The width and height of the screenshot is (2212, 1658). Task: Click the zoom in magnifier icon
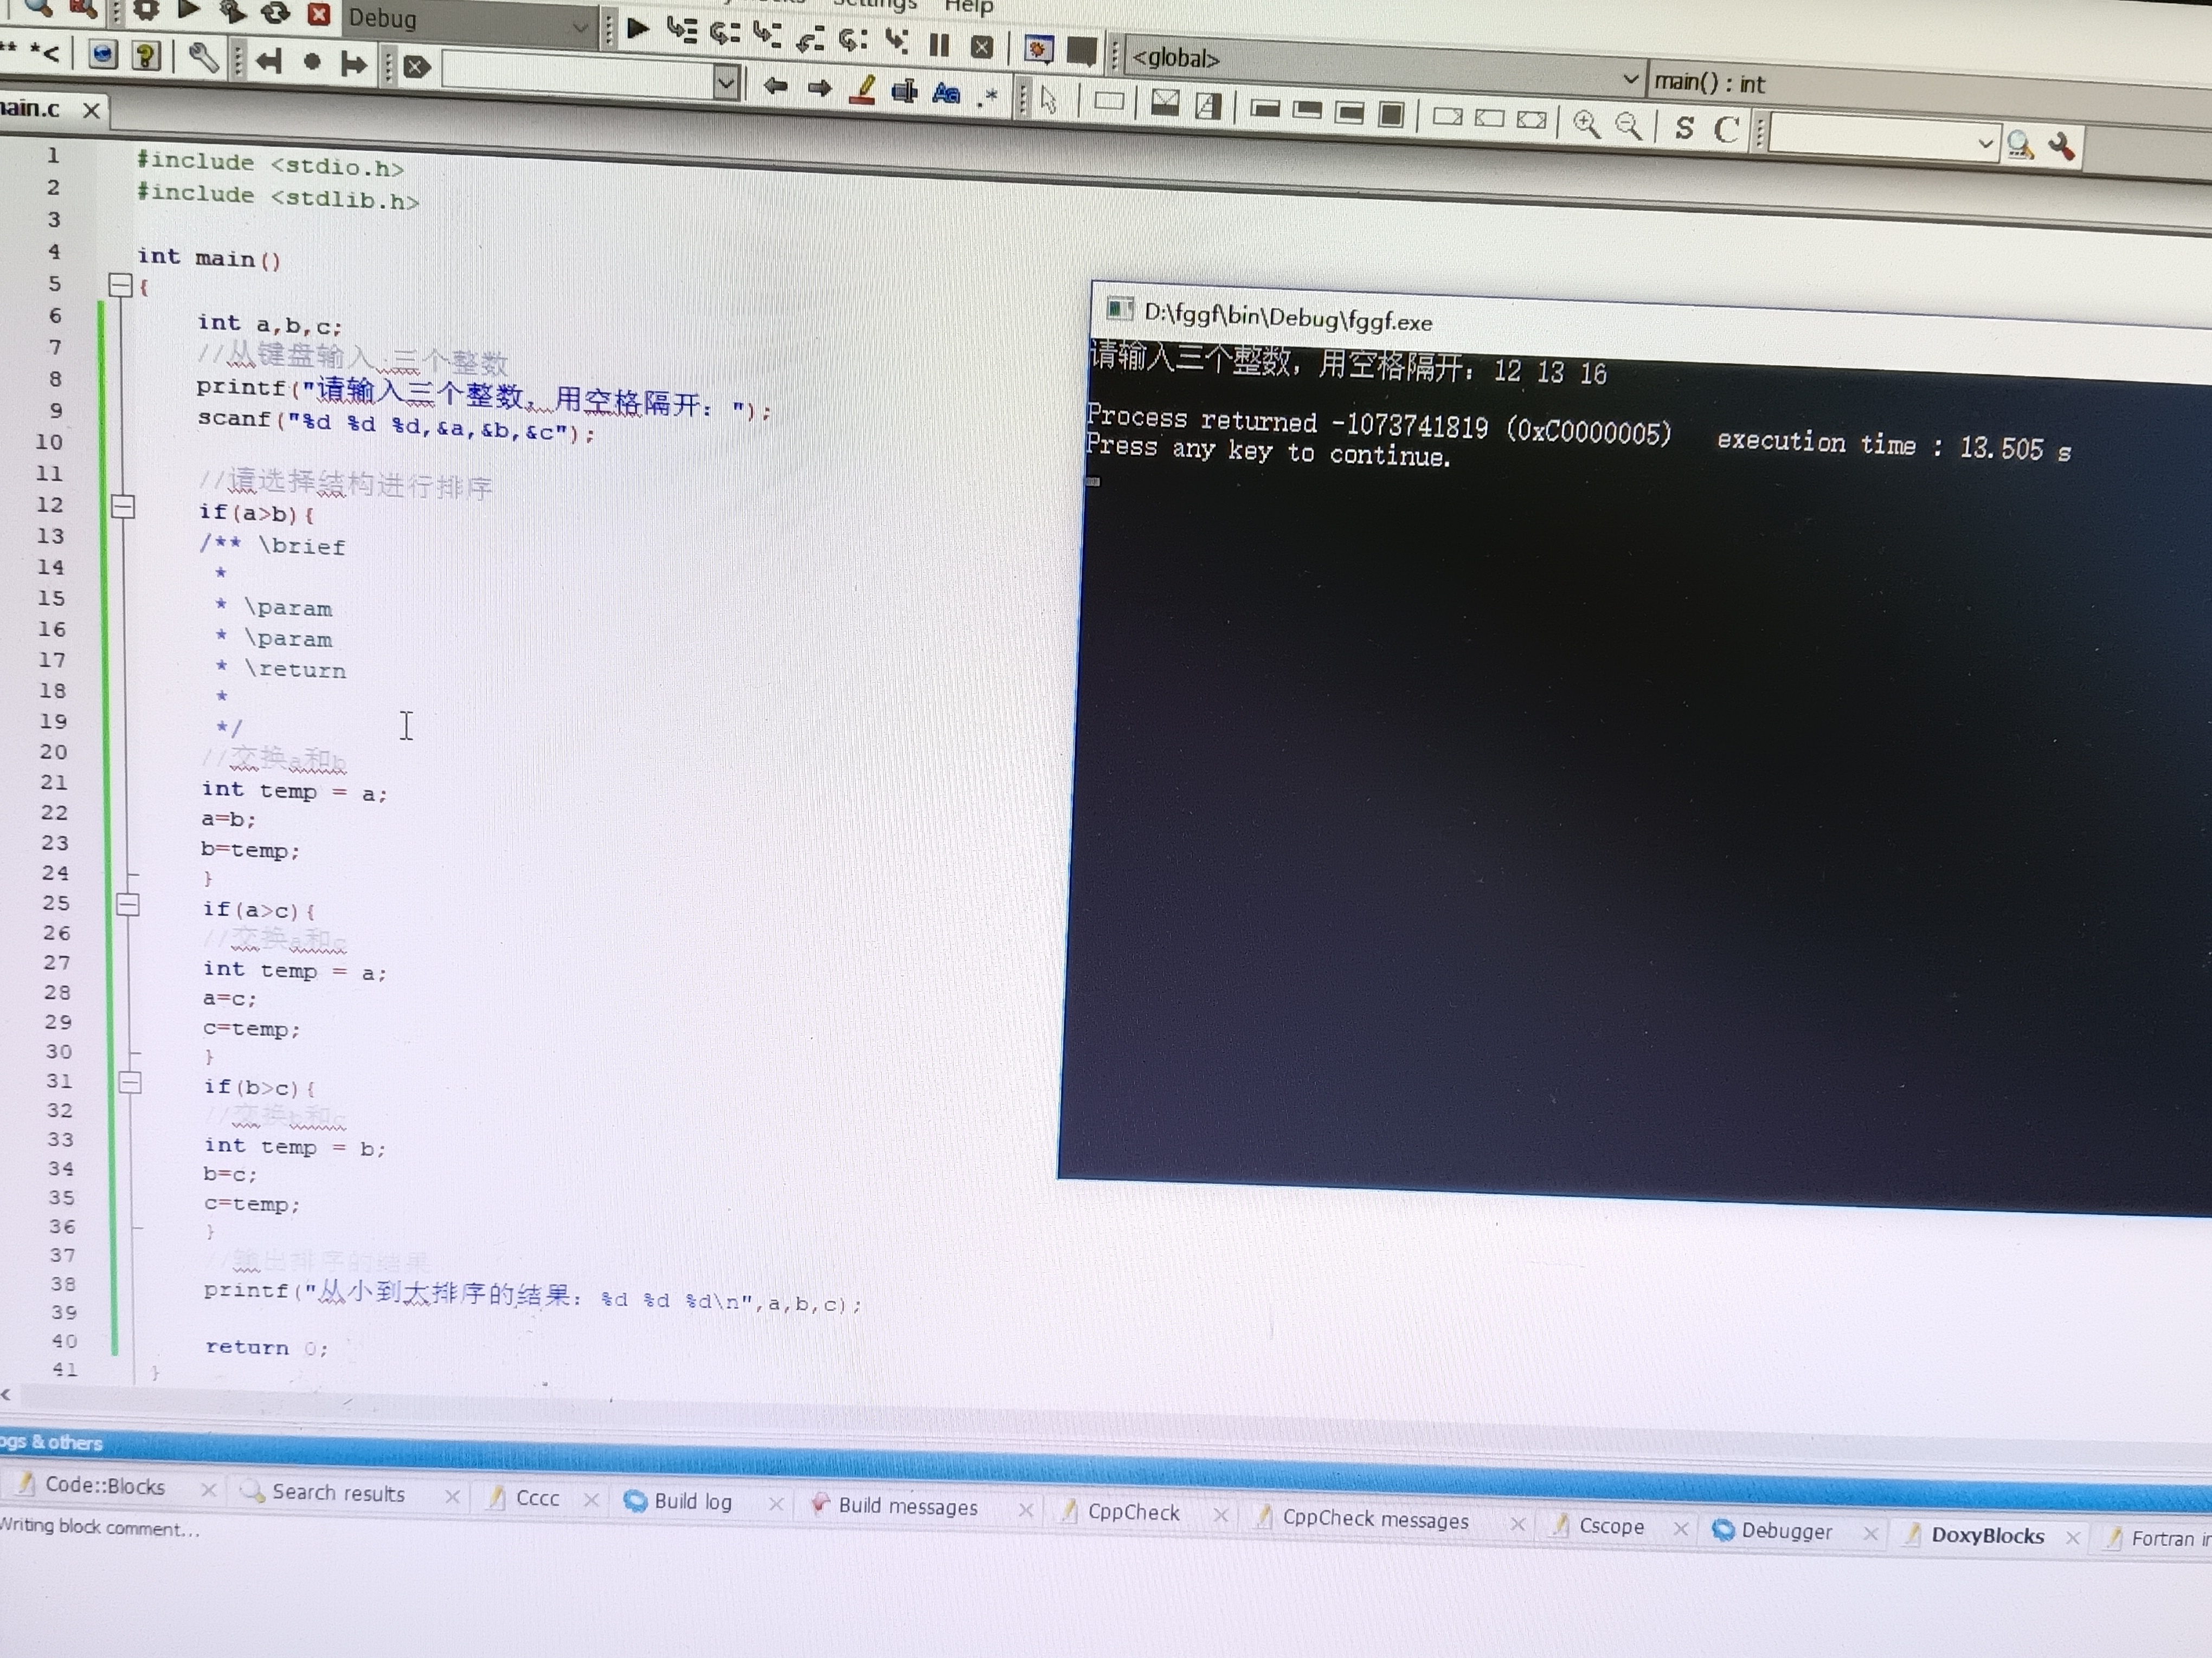[1585, 124]
